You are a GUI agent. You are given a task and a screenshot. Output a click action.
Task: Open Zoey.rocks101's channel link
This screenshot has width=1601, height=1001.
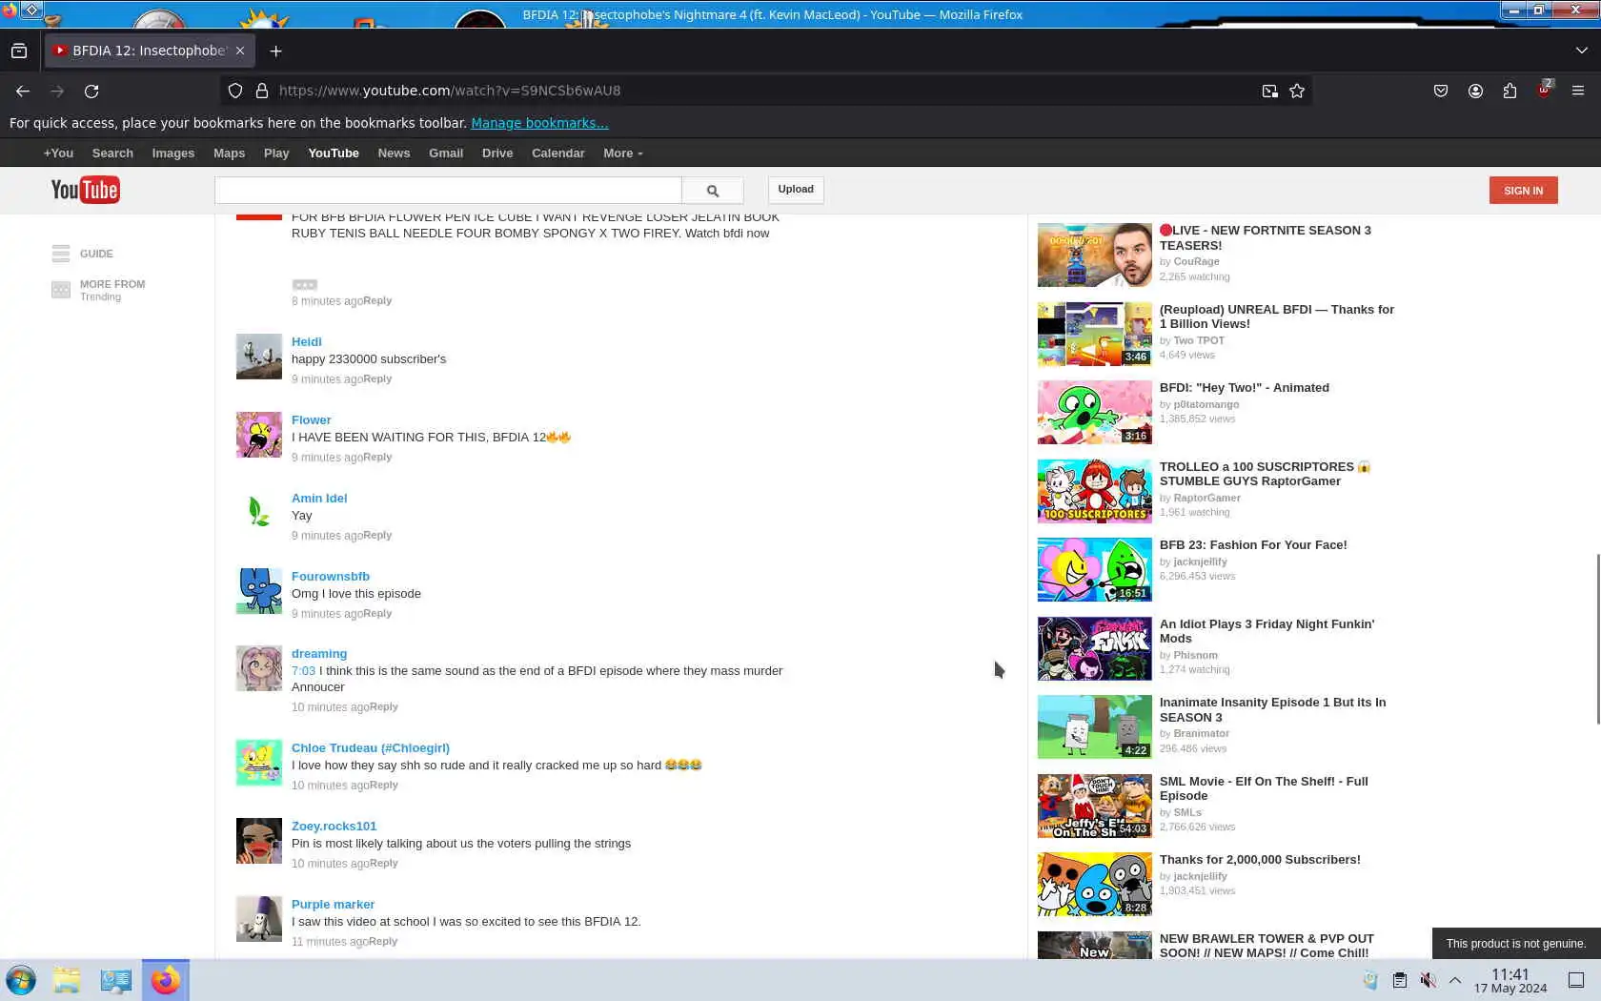[334, 827]
